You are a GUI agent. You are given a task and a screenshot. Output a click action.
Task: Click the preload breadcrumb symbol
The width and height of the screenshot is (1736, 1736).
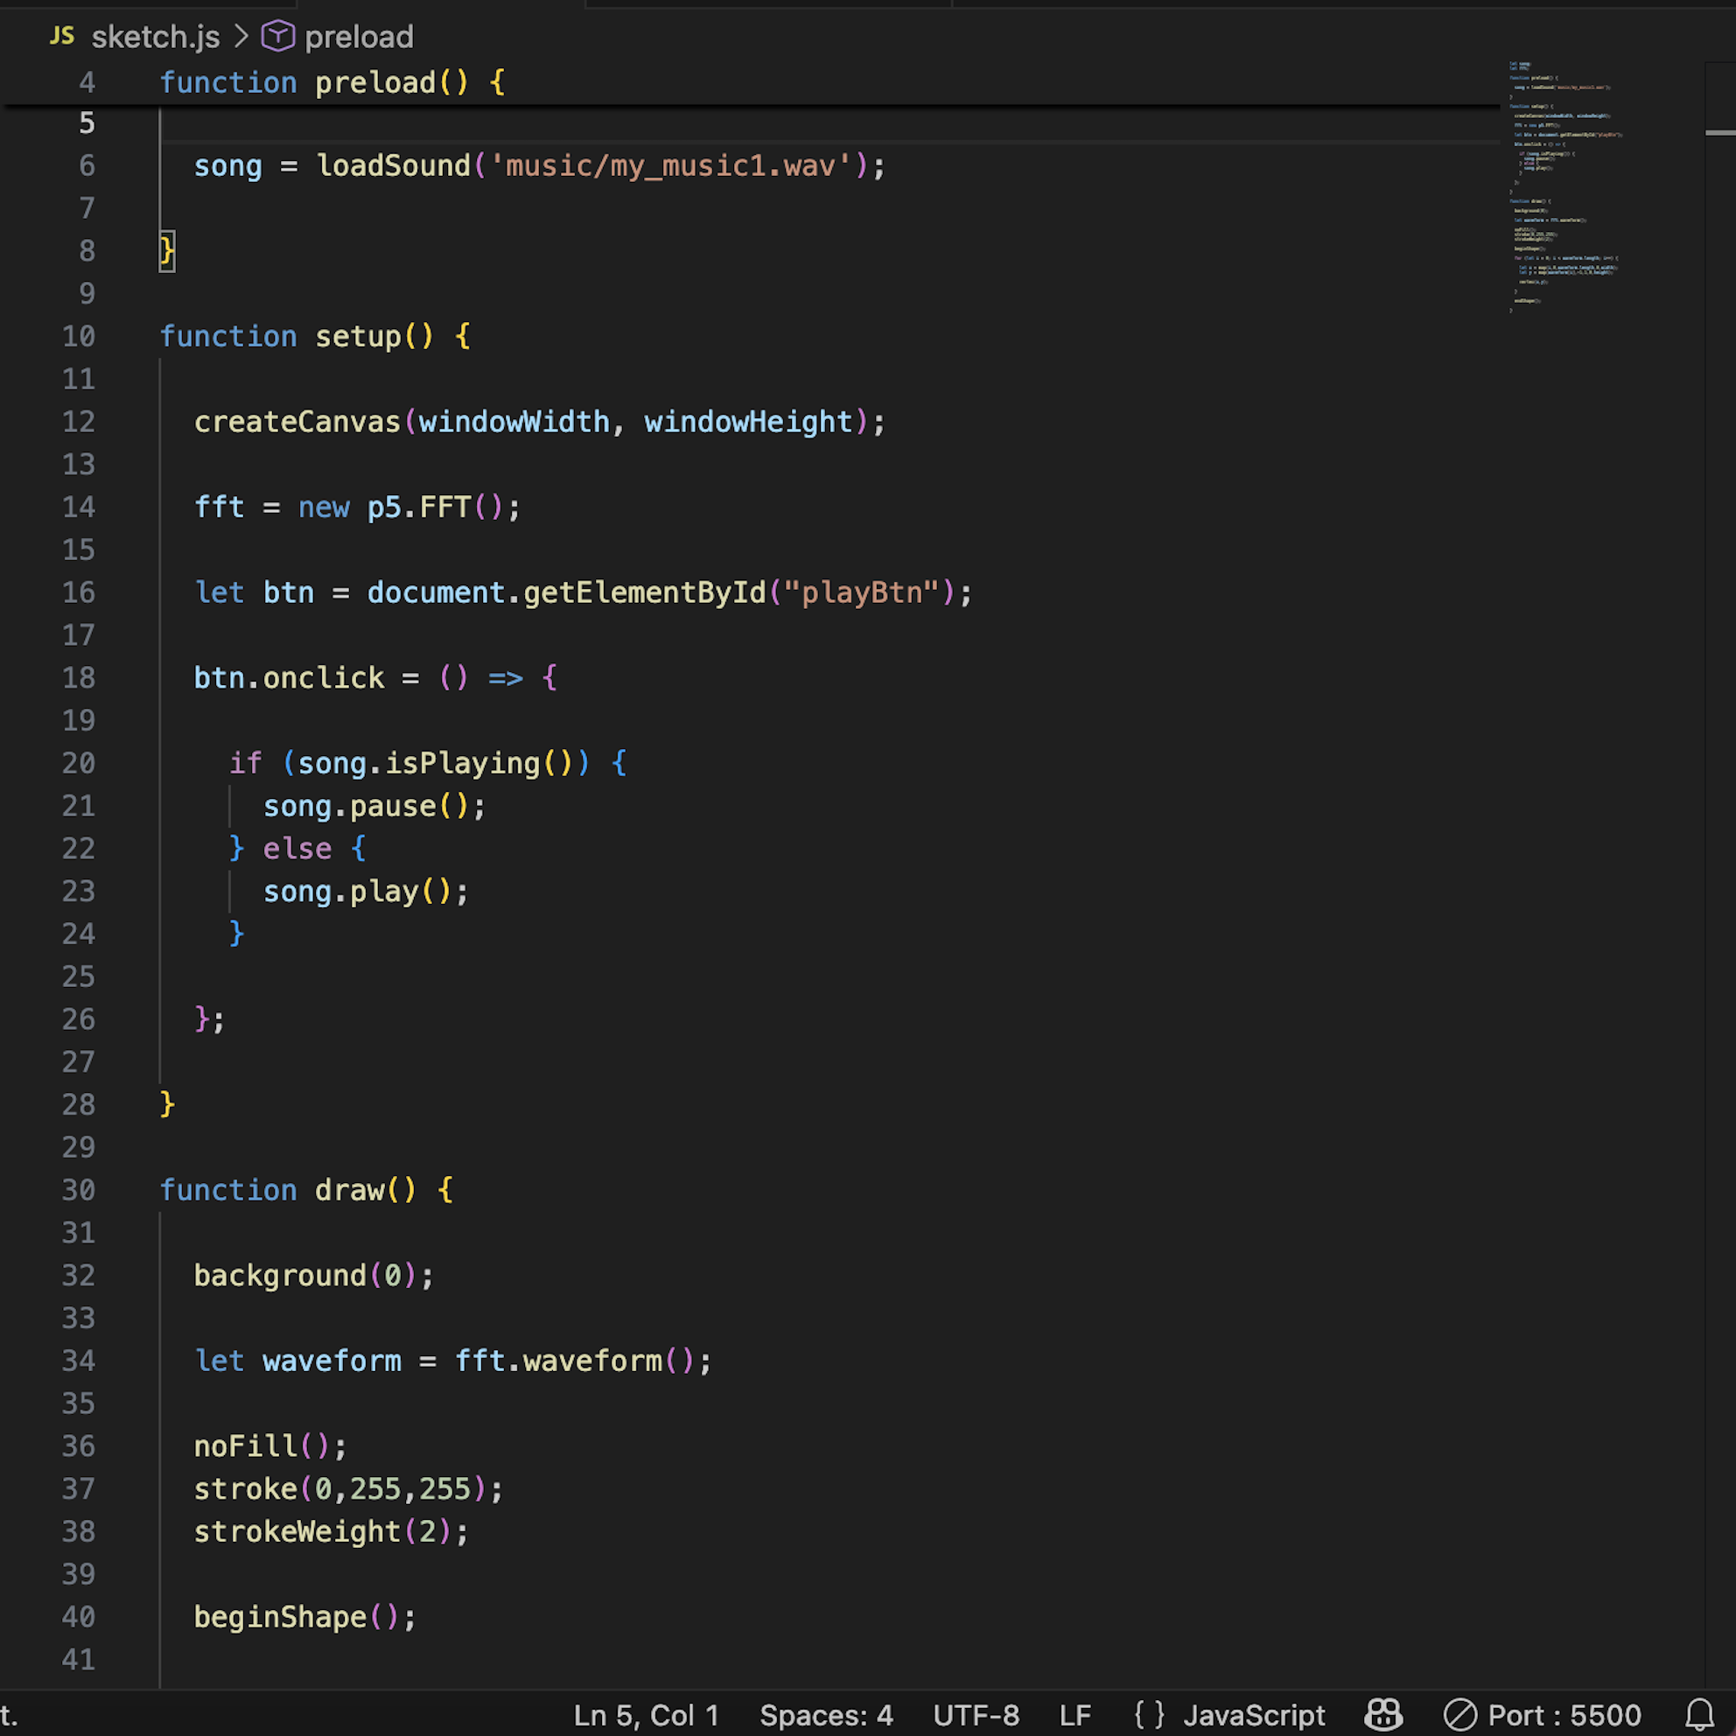359,37
